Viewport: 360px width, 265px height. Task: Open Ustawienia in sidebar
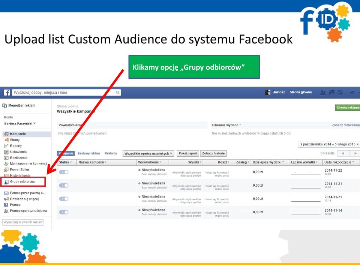18,152
